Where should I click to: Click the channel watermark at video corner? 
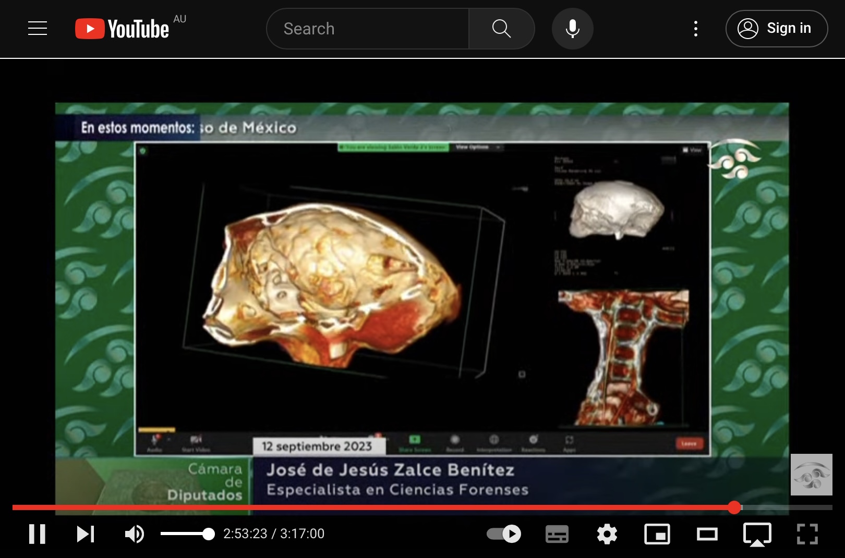812,475
